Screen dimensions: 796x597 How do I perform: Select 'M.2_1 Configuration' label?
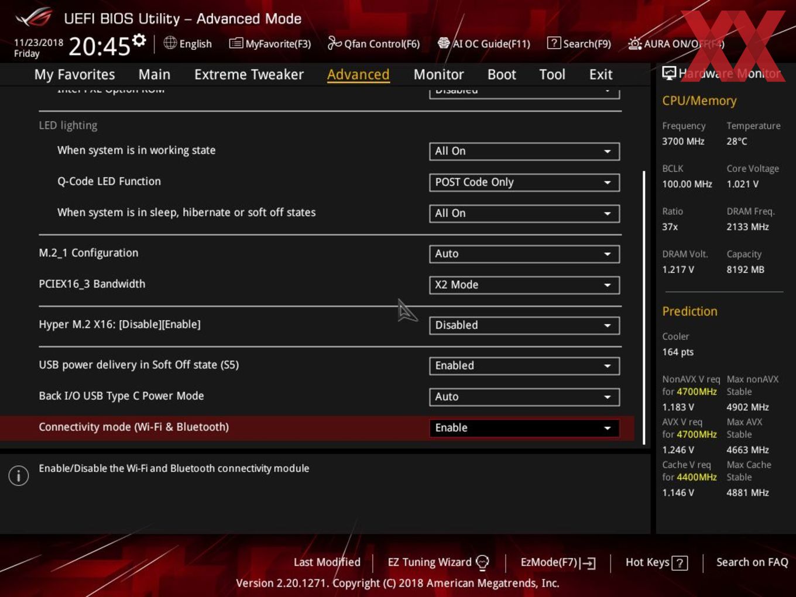[88, 253]
